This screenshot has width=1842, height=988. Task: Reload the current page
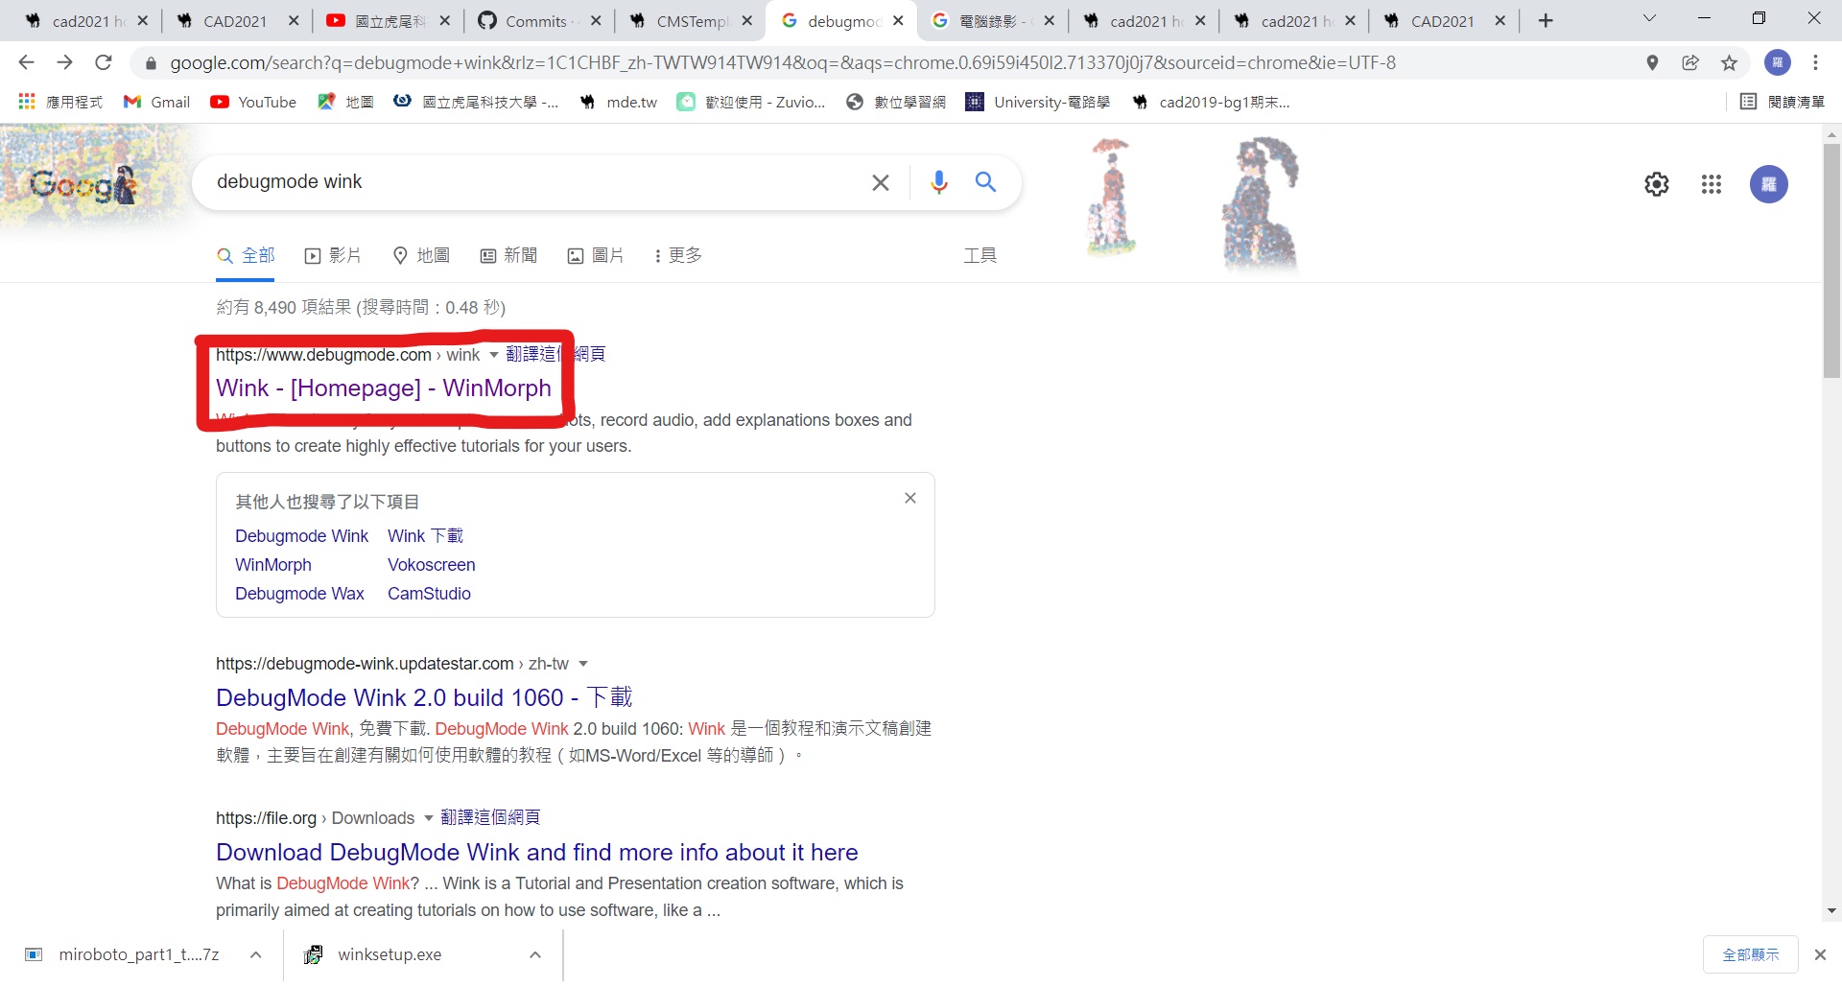(104, 62)
